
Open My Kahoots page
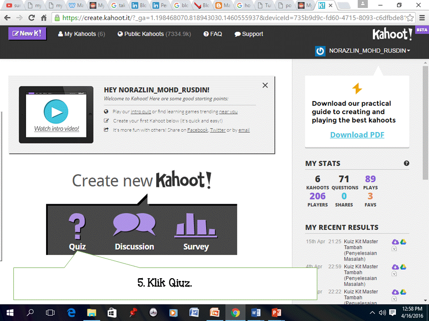(x=81, y=34)
